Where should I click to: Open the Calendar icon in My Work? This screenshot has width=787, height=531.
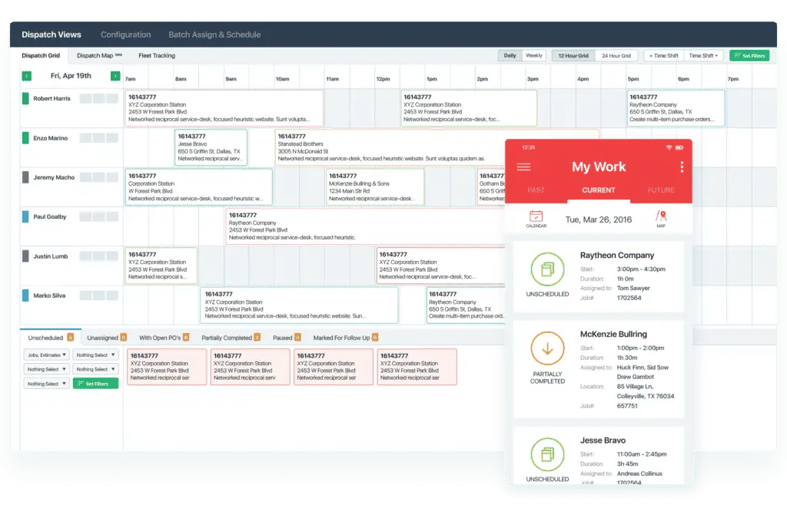click(x=536, y=219)
